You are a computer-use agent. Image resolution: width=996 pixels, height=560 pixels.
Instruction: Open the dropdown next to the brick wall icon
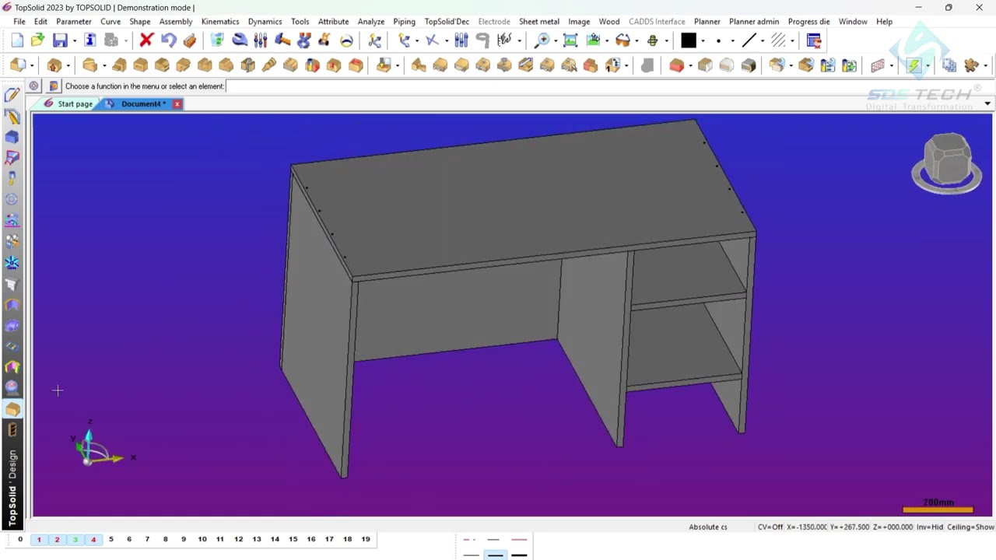[x=891, y=65]
